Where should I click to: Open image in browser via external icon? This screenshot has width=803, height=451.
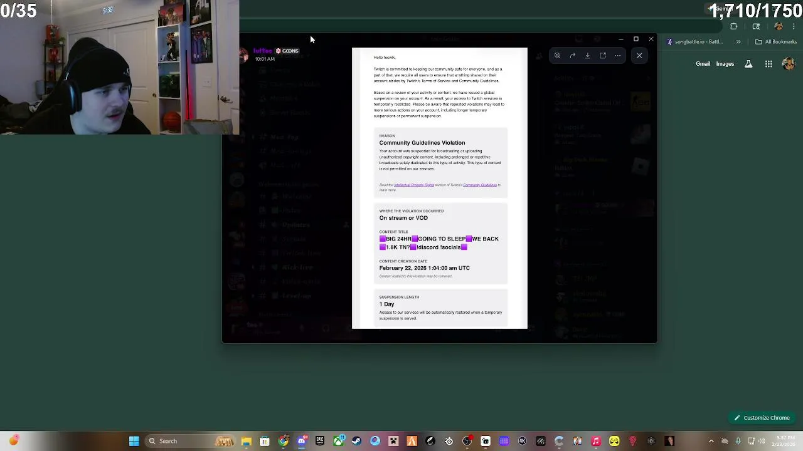click(x=603, y=56)
